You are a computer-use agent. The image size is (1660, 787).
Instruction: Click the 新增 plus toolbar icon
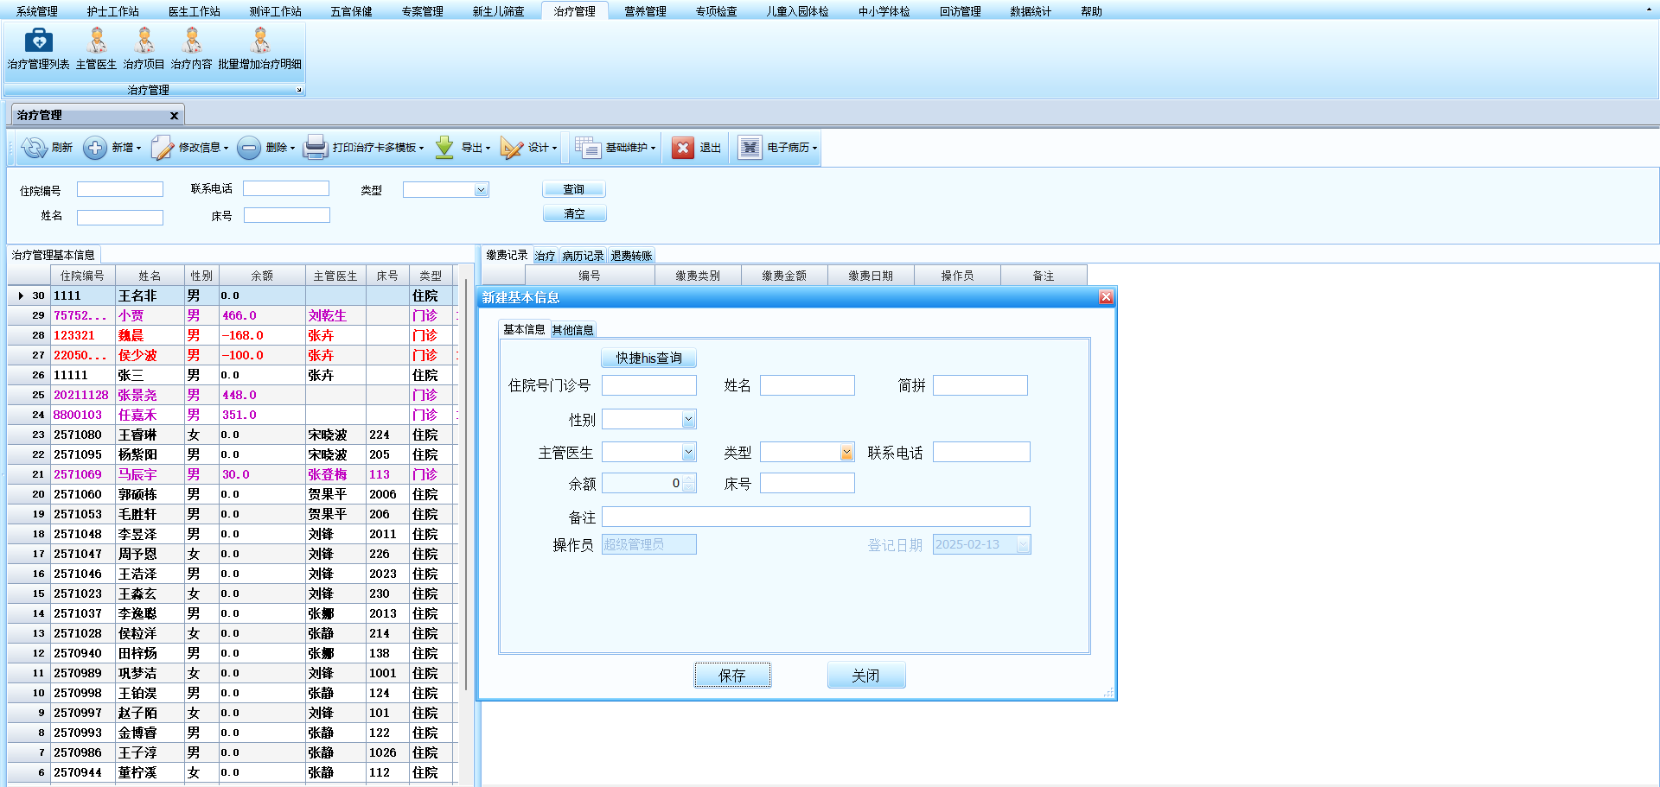[95, 148]
